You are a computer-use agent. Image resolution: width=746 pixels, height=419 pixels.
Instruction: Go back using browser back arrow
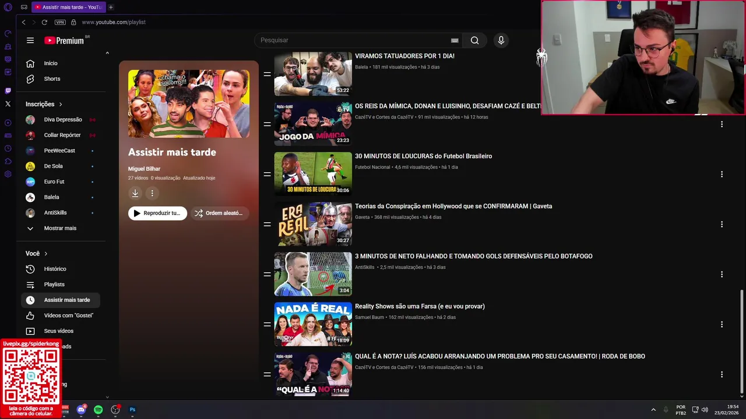[23, 22]
